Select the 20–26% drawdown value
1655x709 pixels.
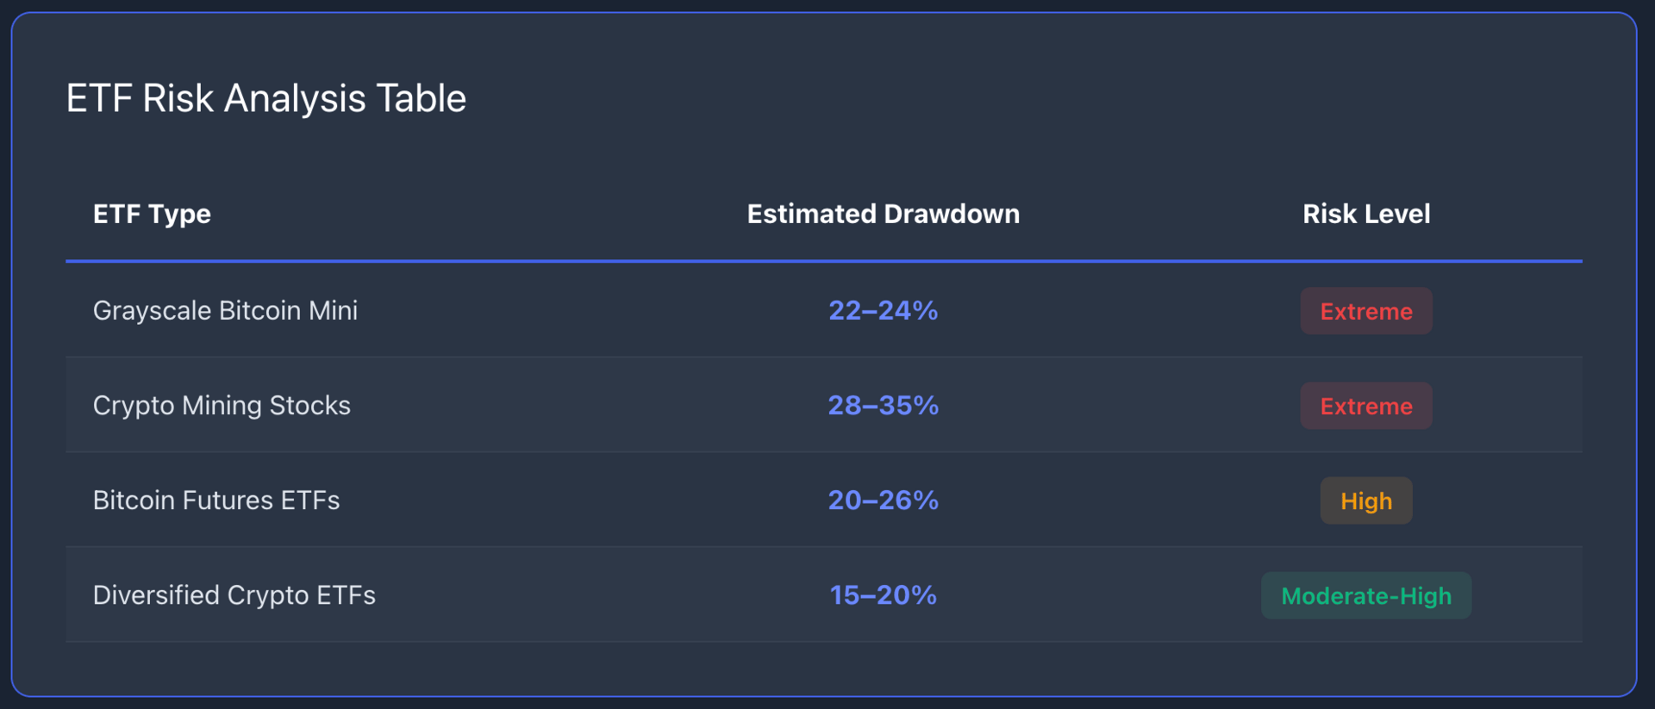click(x=883, y=500)
